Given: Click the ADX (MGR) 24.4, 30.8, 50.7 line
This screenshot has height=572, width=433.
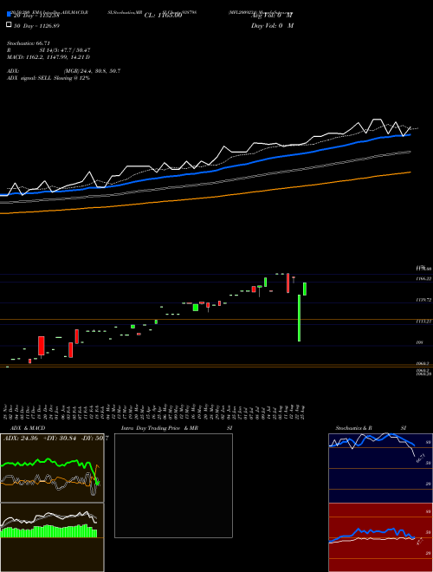Looking at the screenshot, I should [x=64, y=71].
